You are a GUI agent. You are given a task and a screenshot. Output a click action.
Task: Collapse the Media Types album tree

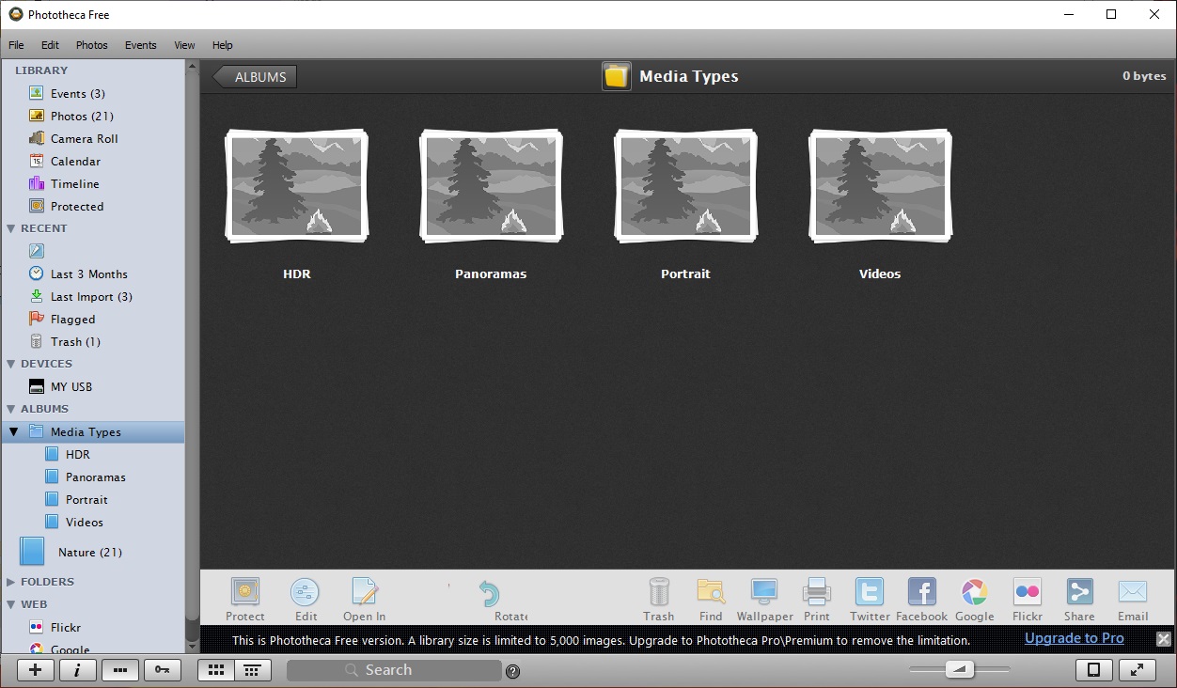(x=13, y=431)
